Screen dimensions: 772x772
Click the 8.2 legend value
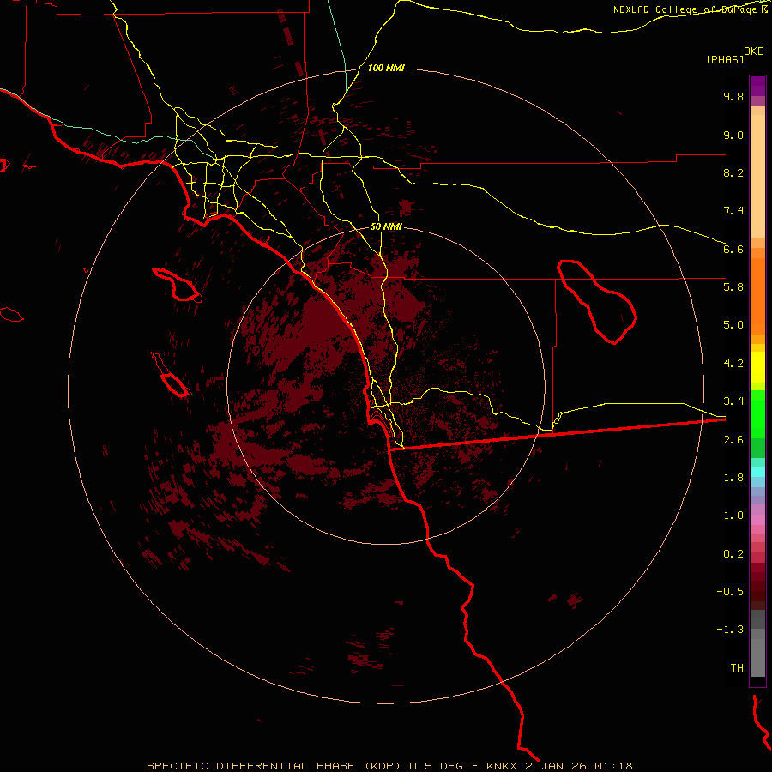tap(733, 172)
